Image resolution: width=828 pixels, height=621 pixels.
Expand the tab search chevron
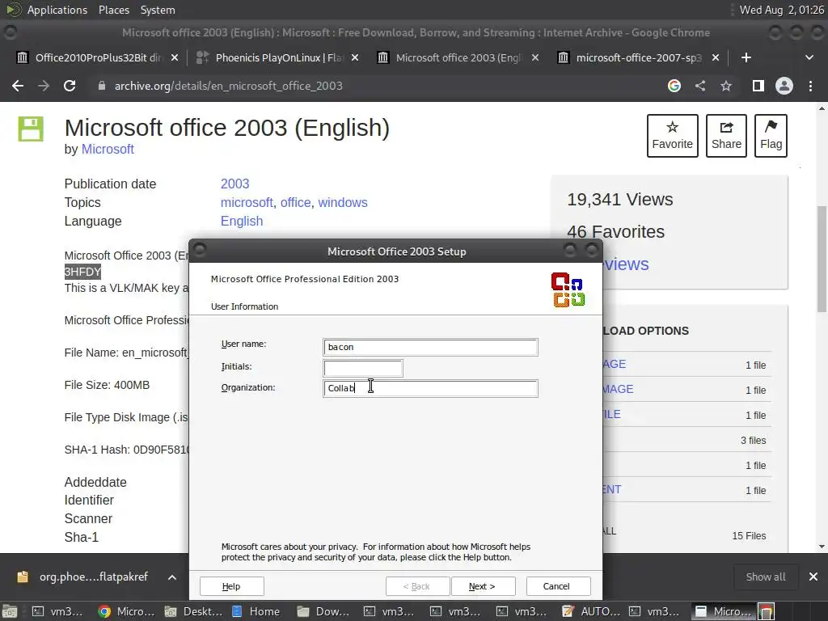[x=809, y=57]
